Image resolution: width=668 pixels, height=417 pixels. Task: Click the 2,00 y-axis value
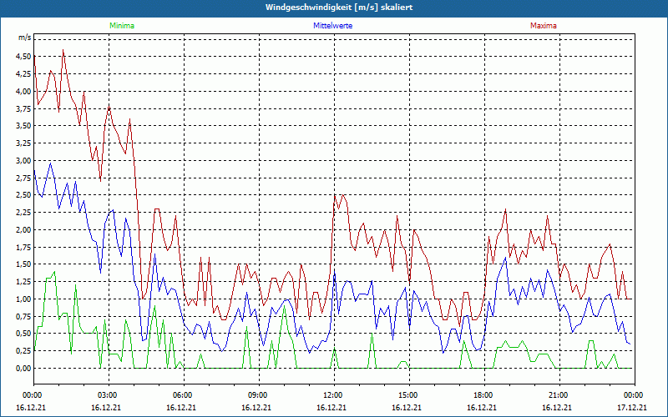[x=23, y=230]
